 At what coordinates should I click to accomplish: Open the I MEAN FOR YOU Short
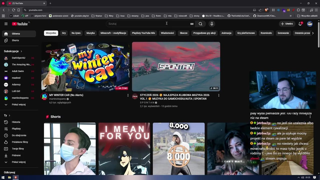[x=124, y=149]
